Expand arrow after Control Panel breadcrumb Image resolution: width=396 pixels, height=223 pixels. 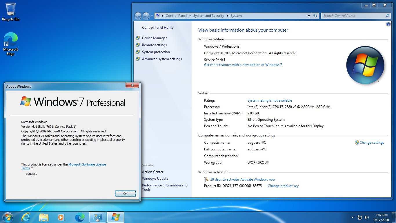coord(190,16)
